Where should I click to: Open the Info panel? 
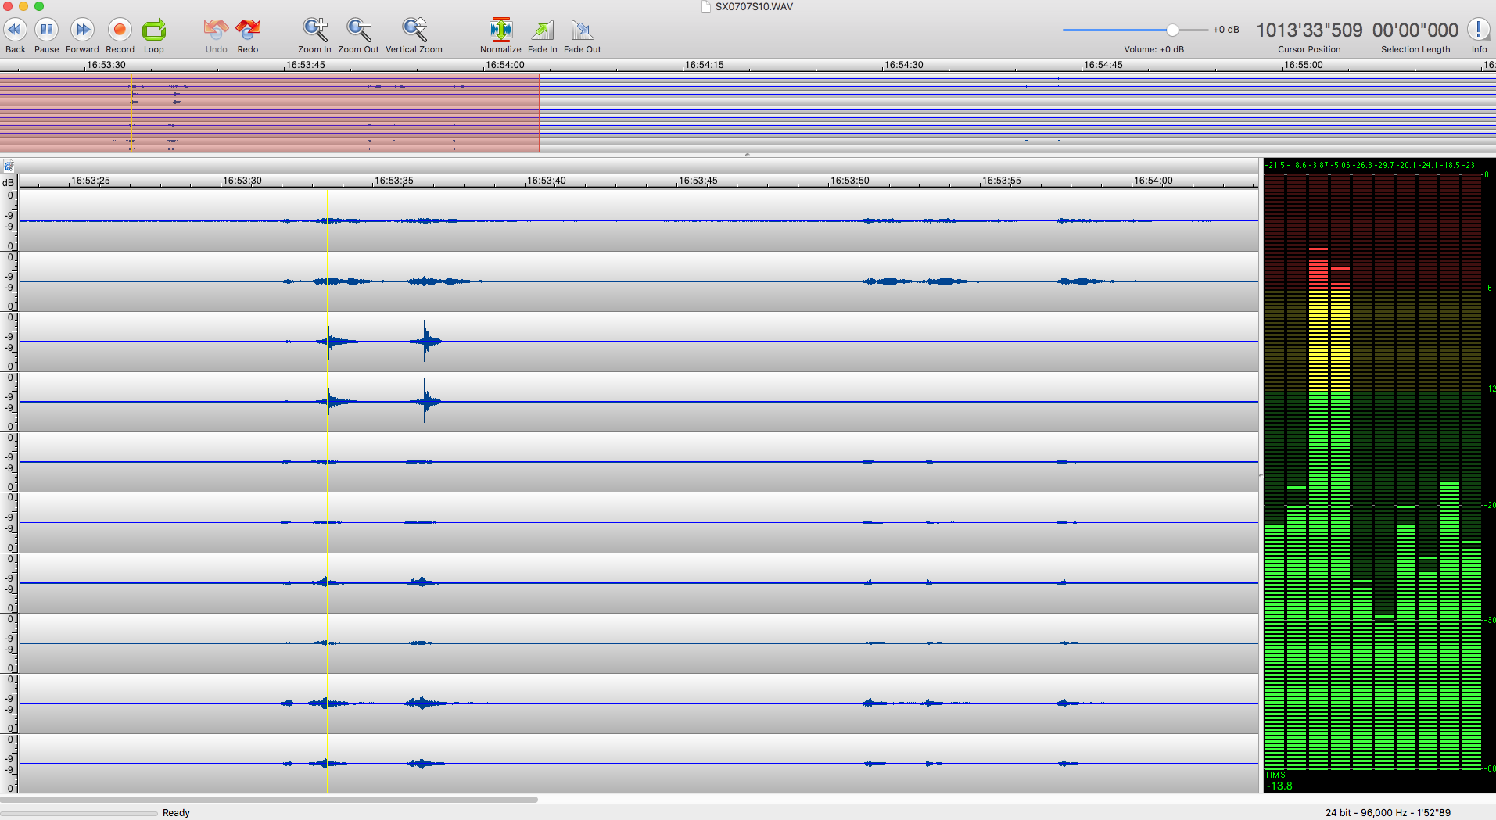pos(1478,30)
